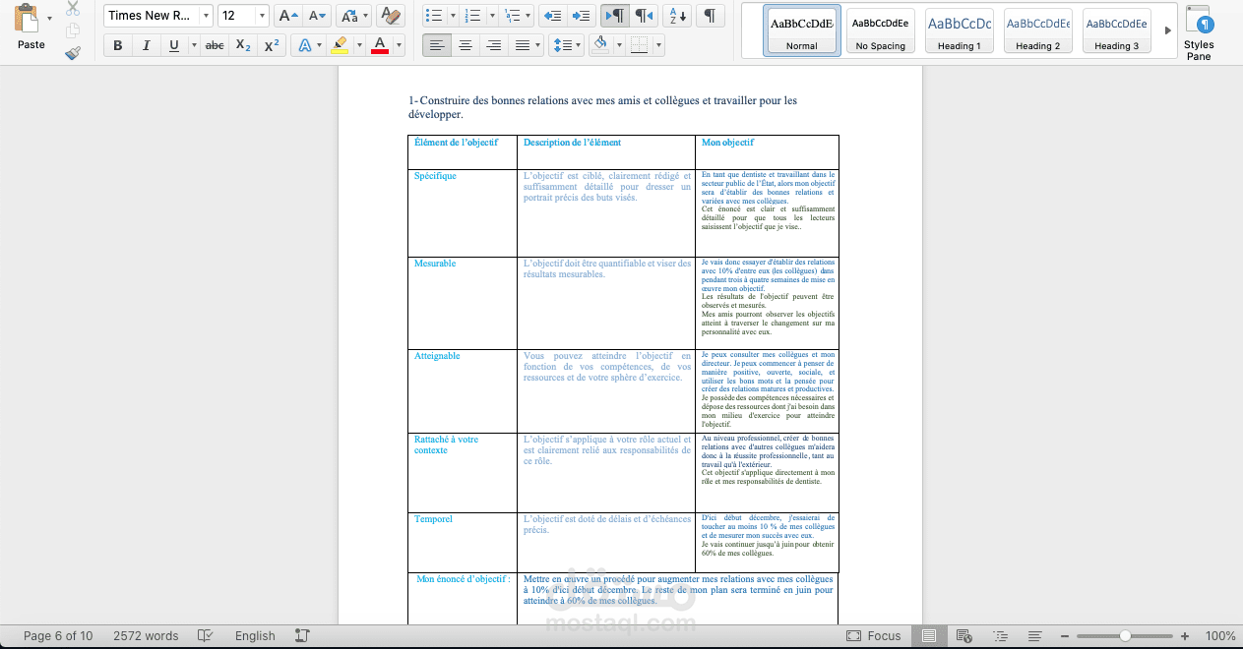Click the Bullets list icon
Viewport: 1243px width, 649px height.
coord(433,16)
